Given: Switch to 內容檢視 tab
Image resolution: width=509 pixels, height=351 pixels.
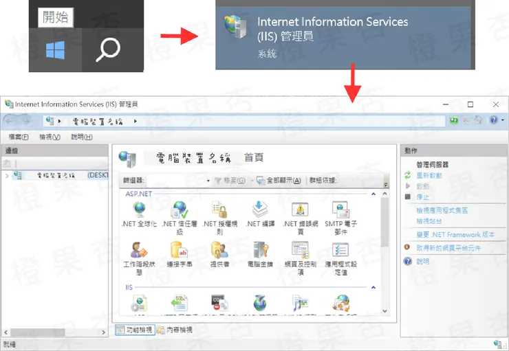Looking at the screenshot, I should [x=175, y=330].
